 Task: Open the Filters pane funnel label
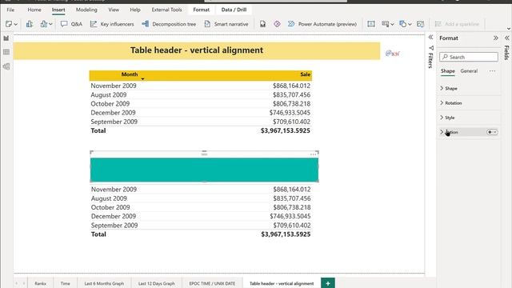click(x=430, y=57)
